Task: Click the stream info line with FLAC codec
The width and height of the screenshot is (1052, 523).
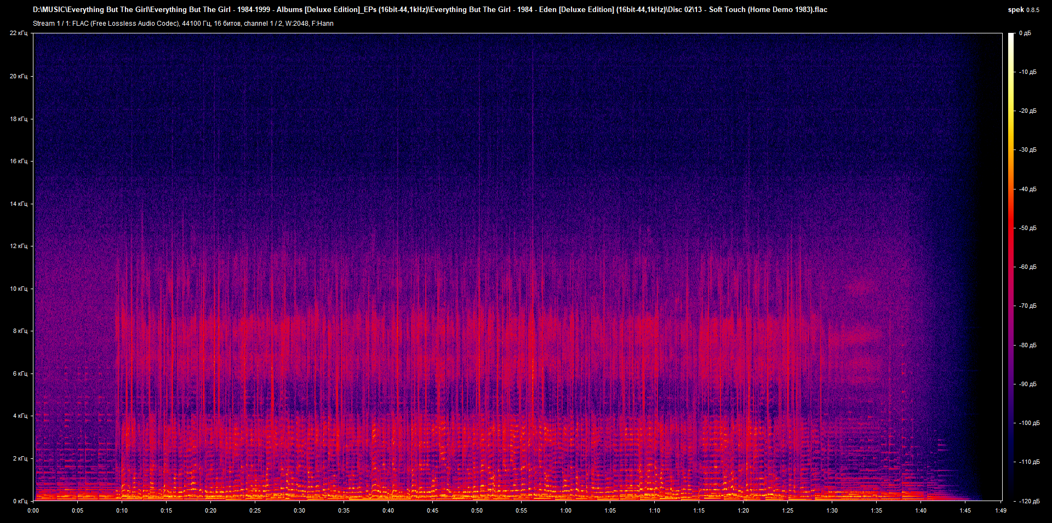Action: 183,24
